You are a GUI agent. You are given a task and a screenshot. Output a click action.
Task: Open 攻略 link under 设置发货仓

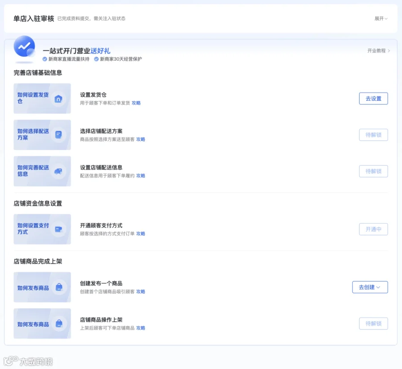tap(136, 103)
